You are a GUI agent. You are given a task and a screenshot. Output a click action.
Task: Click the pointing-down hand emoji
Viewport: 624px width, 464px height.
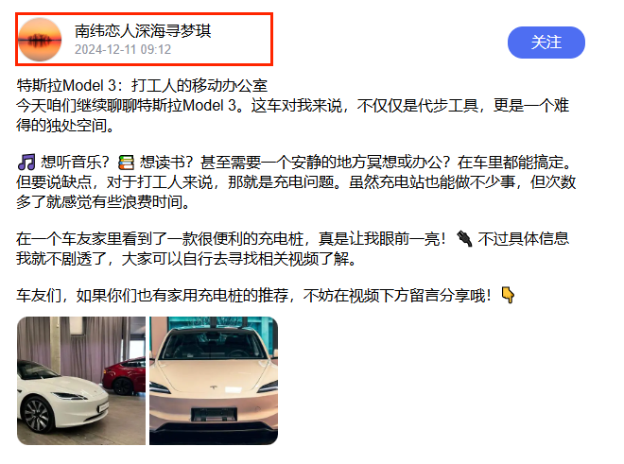coord(508,295)
